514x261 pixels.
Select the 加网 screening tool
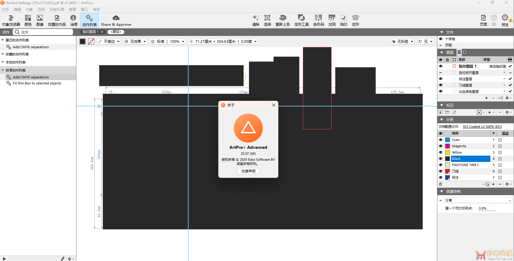[332, 20]
